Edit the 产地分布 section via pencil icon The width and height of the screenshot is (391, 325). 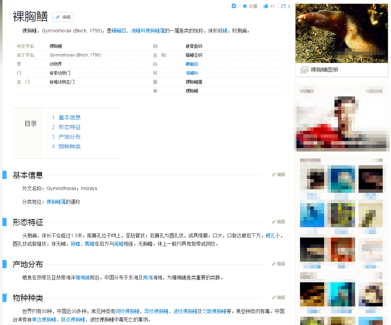pos(274,264)
